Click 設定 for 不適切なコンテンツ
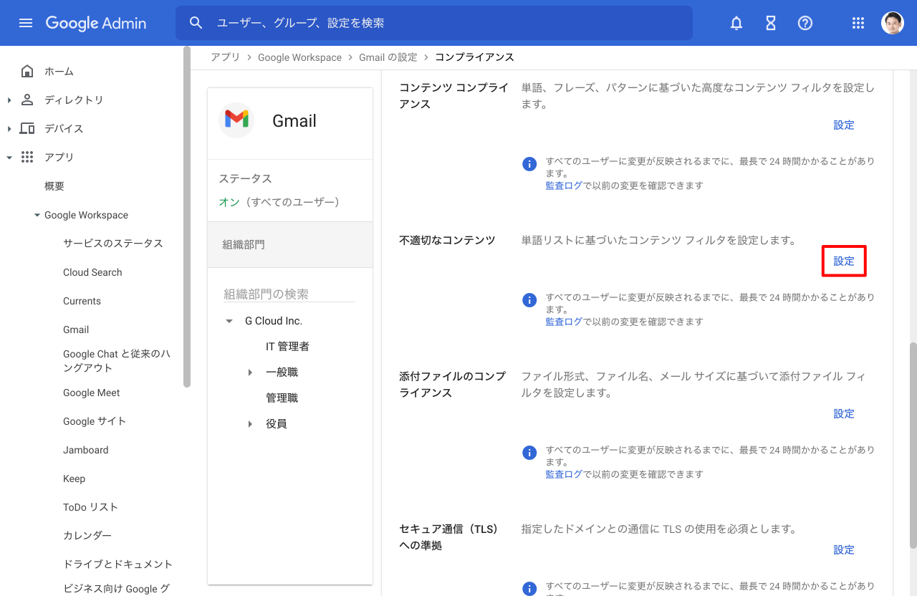The height and width of the screenshot is (596, 917). pyautogui.click(x=844, y=261)
